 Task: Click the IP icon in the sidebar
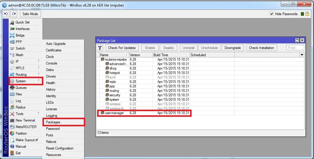tap(12, 62)
